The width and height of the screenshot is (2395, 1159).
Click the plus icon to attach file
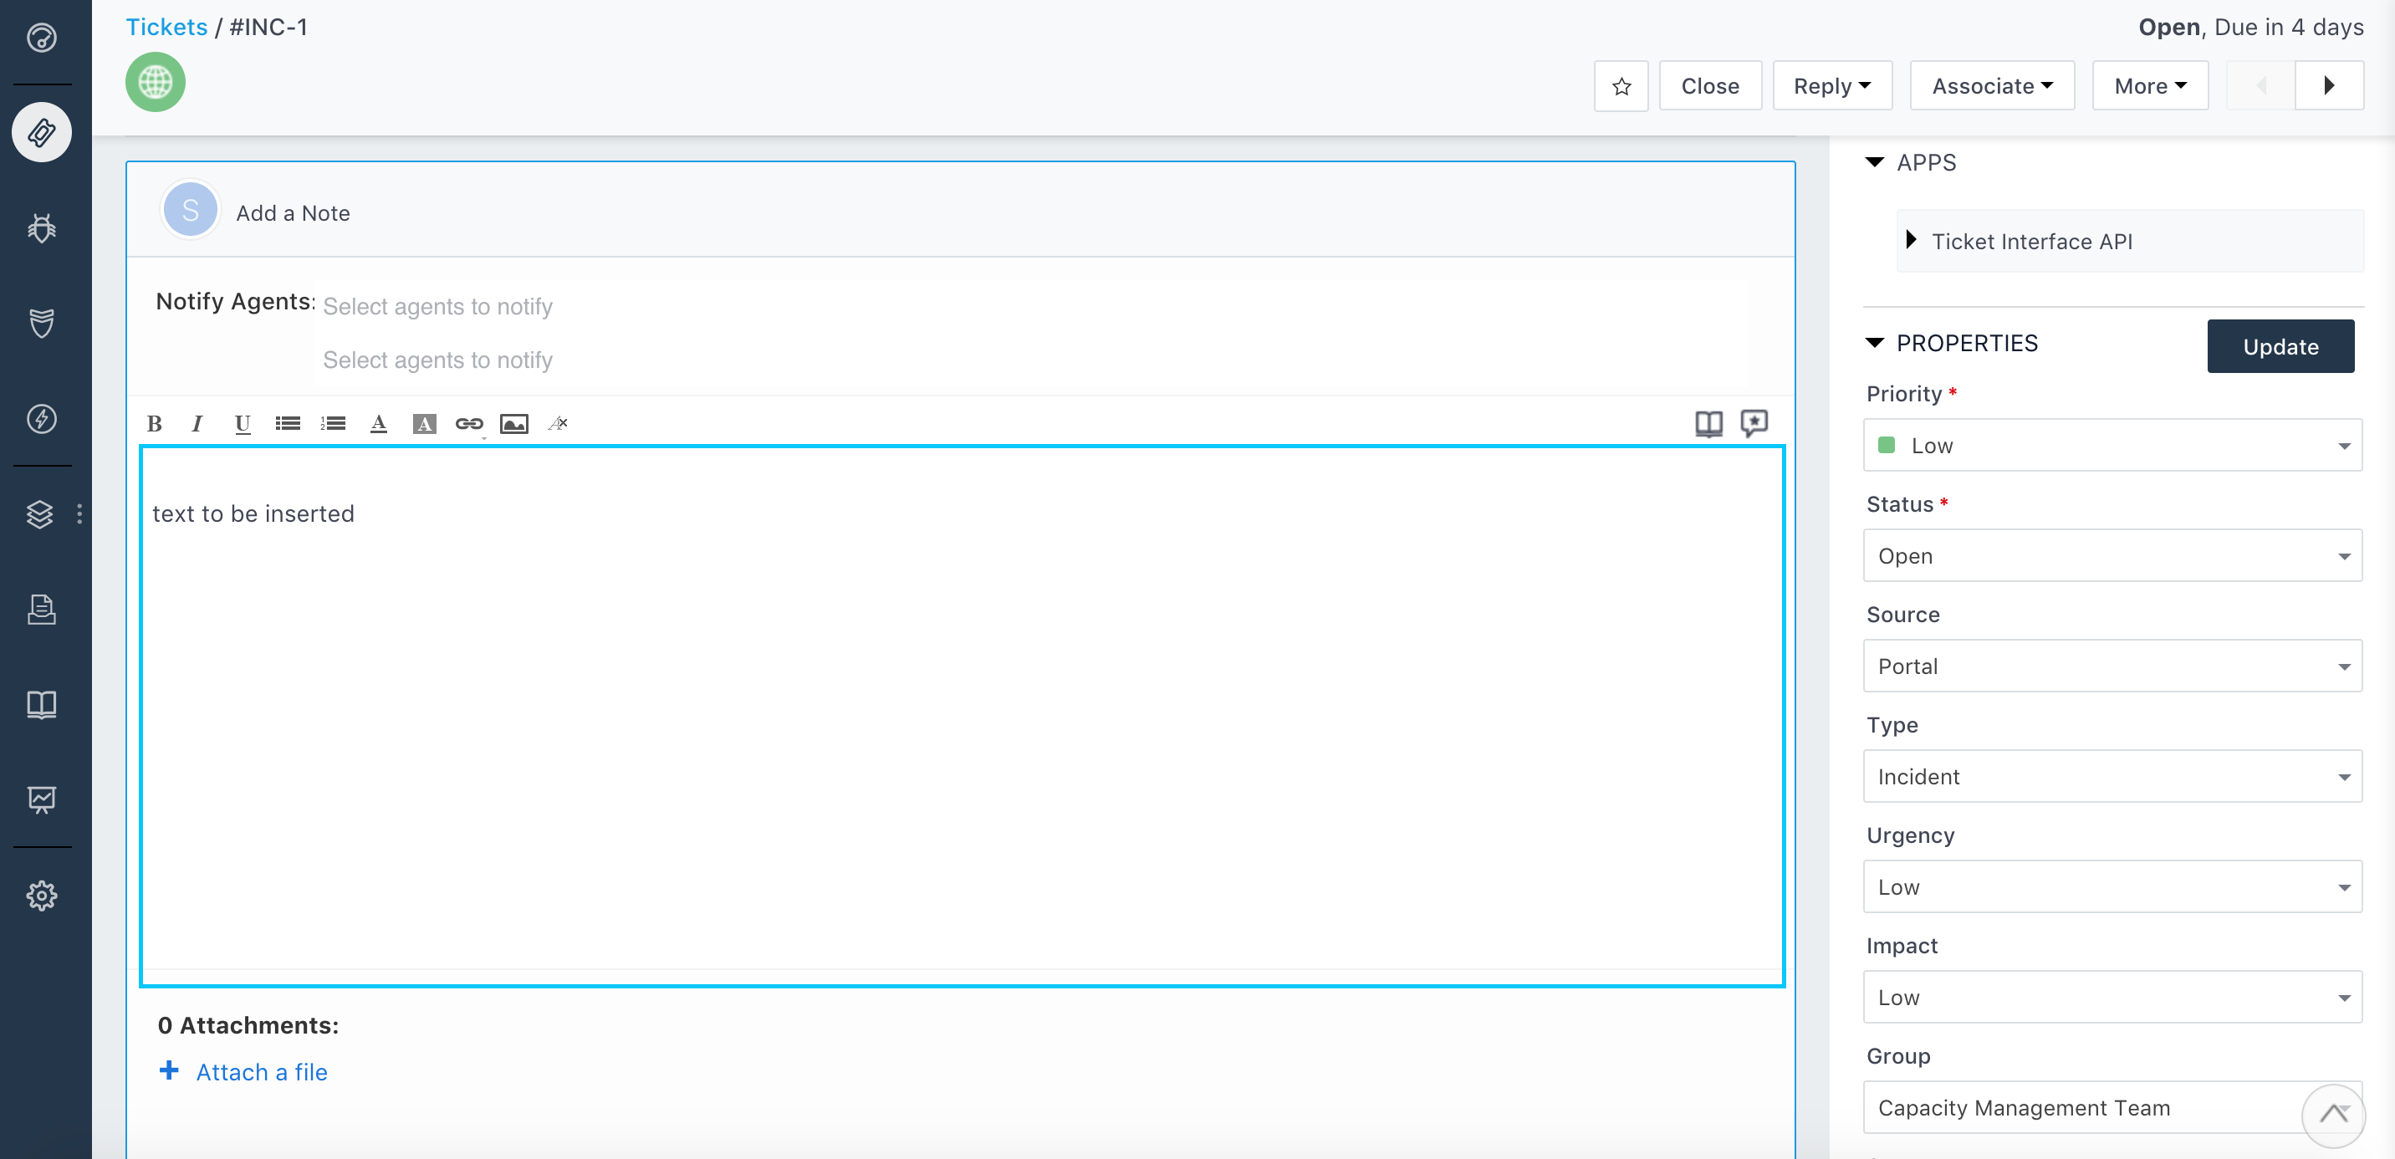[x=168, y=1070]
